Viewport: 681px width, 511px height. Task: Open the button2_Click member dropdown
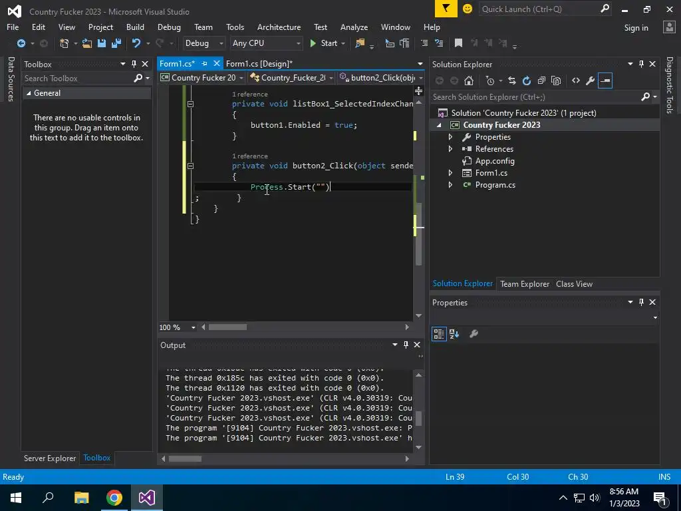tap(381, 78)
